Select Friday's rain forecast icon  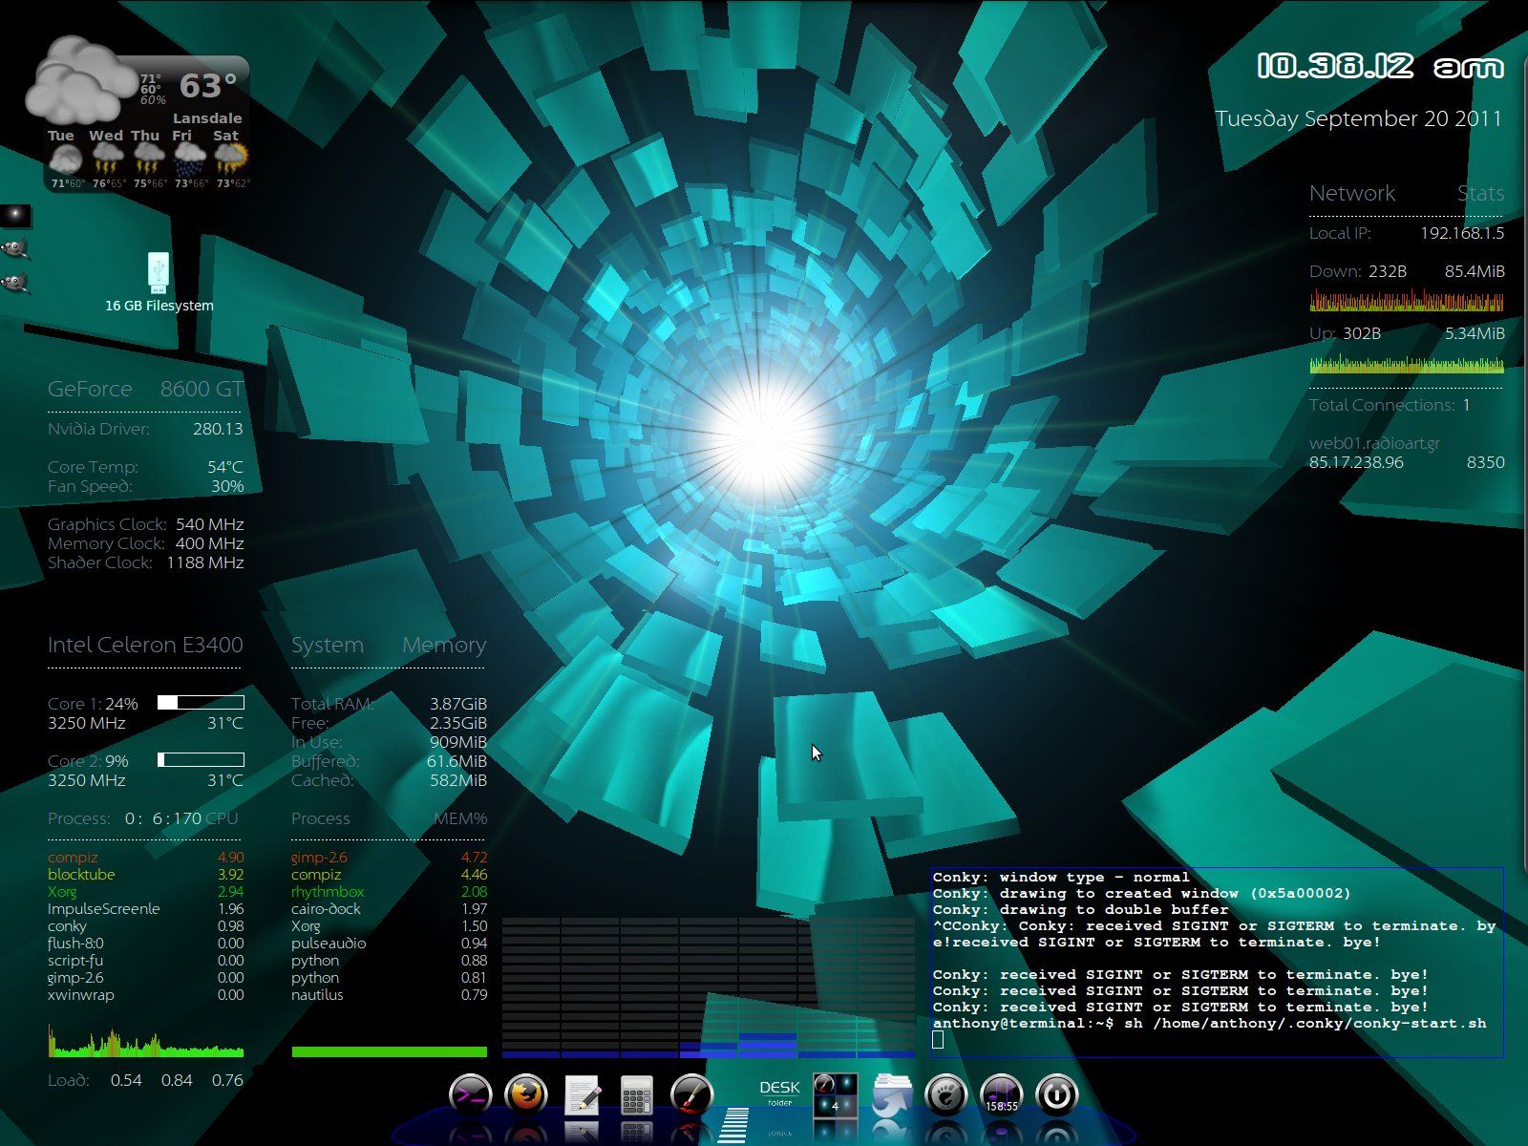[189, 159]
